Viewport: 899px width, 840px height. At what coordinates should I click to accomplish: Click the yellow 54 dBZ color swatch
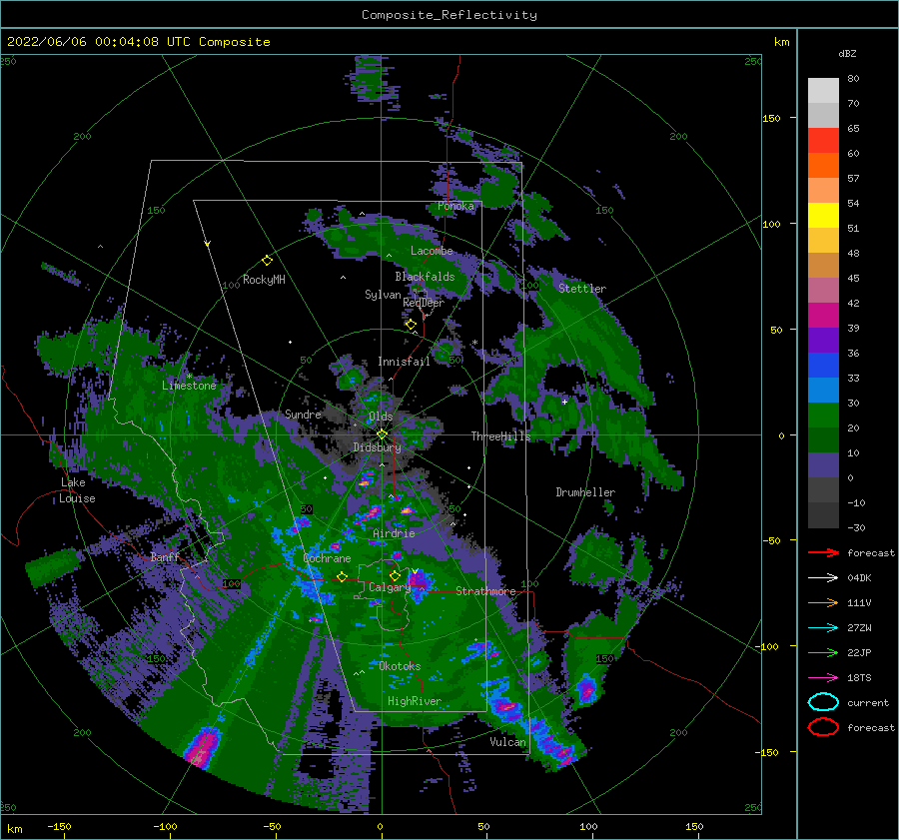coord(823,215)
